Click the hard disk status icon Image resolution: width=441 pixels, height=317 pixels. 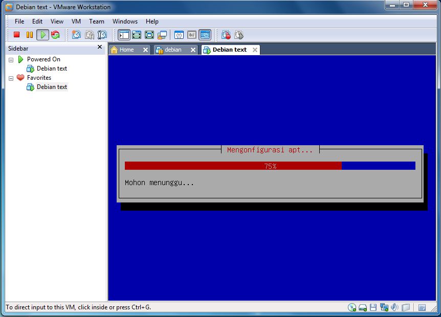pos(363,307)
